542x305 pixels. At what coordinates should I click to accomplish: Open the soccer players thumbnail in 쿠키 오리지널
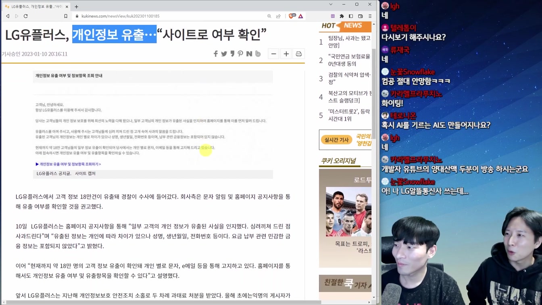coord(348,212)
